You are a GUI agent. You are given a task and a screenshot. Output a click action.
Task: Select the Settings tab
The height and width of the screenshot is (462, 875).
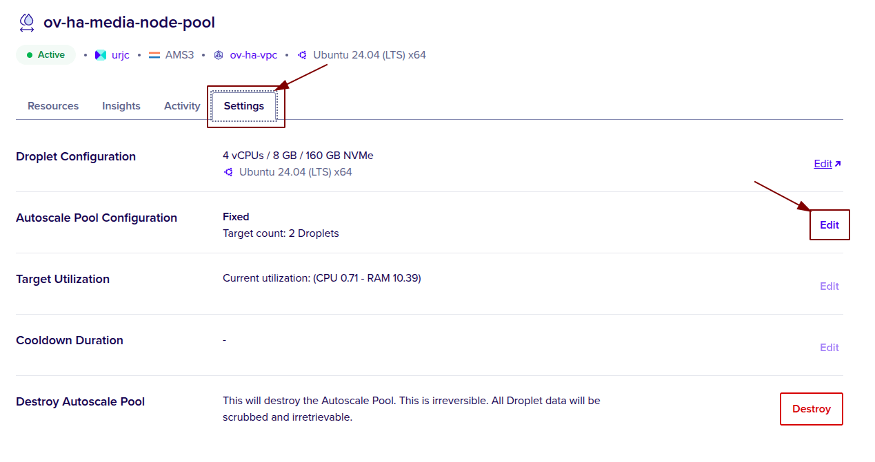tap(243, 106)
